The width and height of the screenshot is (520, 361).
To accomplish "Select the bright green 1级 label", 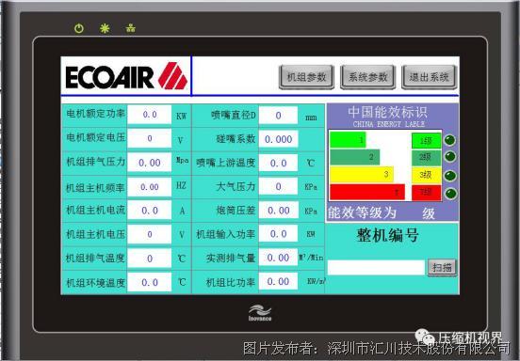I will pos(426,141).
